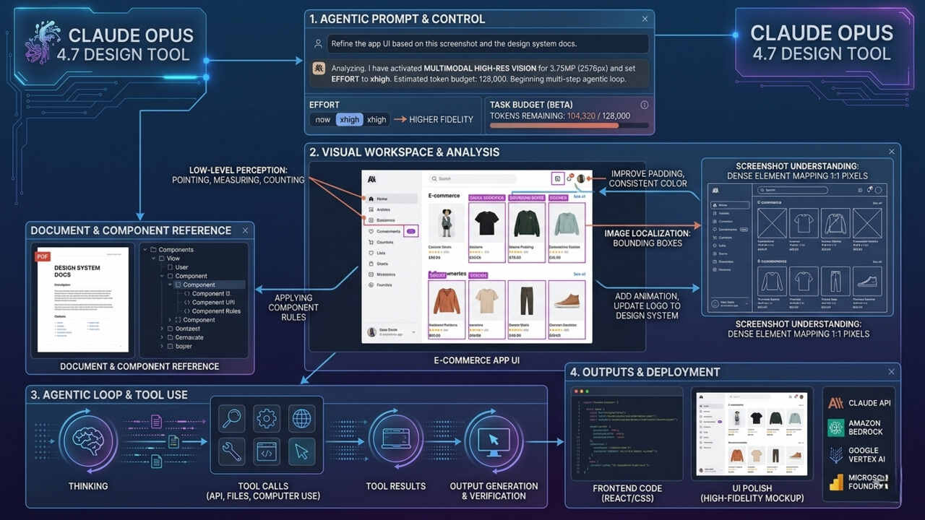The image size is (925, 520).
Task: Click the PDF badge on Design System Docs
Action: 43,256
